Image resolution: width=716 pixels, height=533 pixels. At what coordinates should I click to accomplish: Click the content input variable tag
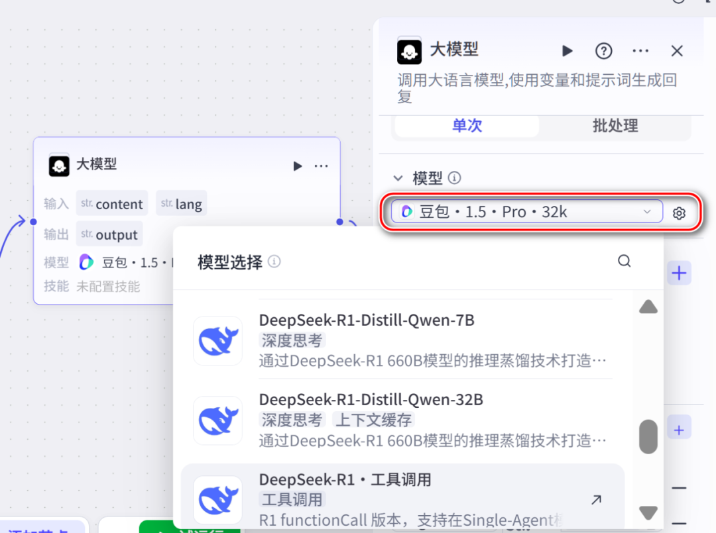coord(112,203)
